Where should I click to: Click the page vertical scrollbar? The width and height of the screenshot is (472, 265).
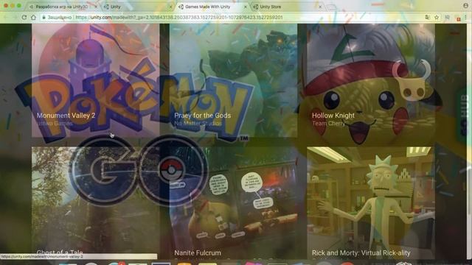click(469, 141)
